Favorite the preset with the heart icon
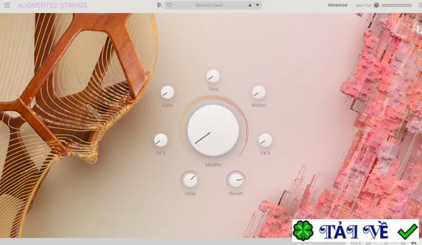Viewport: 422px width, 245px height. coord(169,5)
